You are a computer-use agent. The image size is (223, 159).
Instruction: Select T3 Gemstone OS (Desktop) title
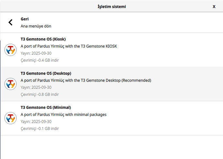(x=46, y=73)
